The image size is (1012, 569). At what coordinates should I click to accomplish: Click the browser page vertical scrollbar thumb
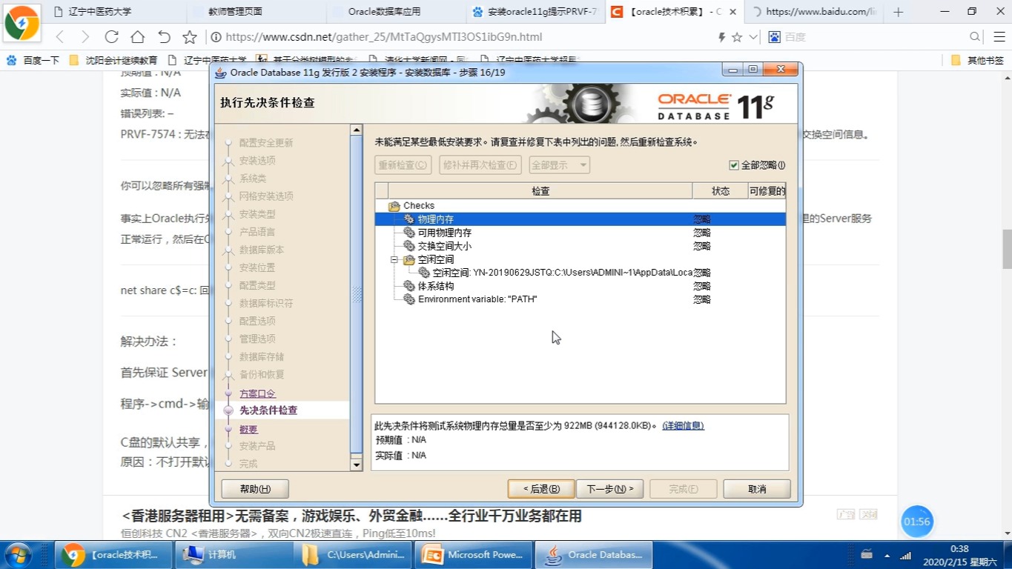click(x=1007, y=249)
